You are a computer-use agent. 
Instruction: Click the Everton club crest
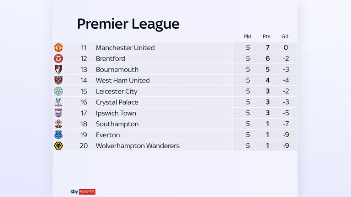click(x=58, y=135)
